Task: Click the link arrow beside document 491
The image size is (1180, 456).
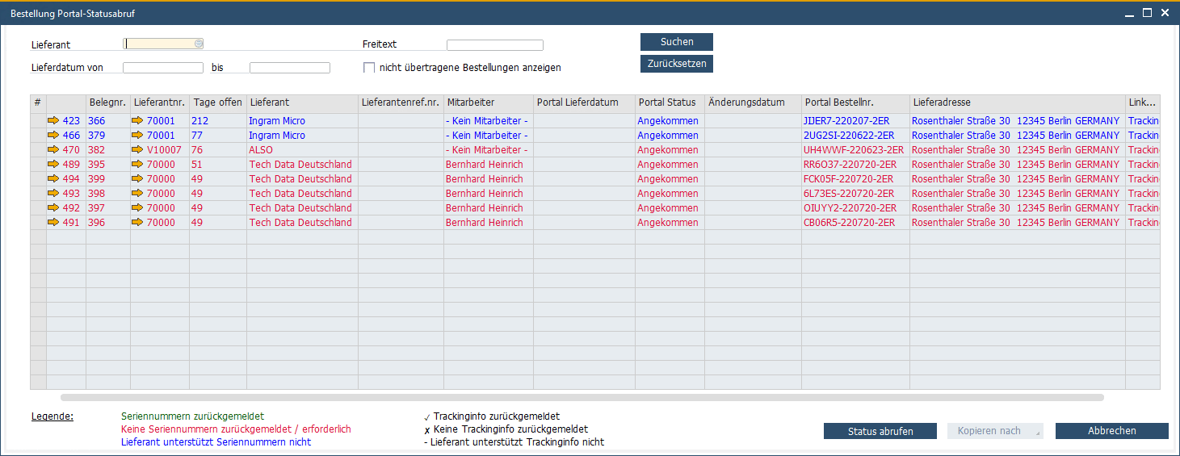Action: (53, 223)
